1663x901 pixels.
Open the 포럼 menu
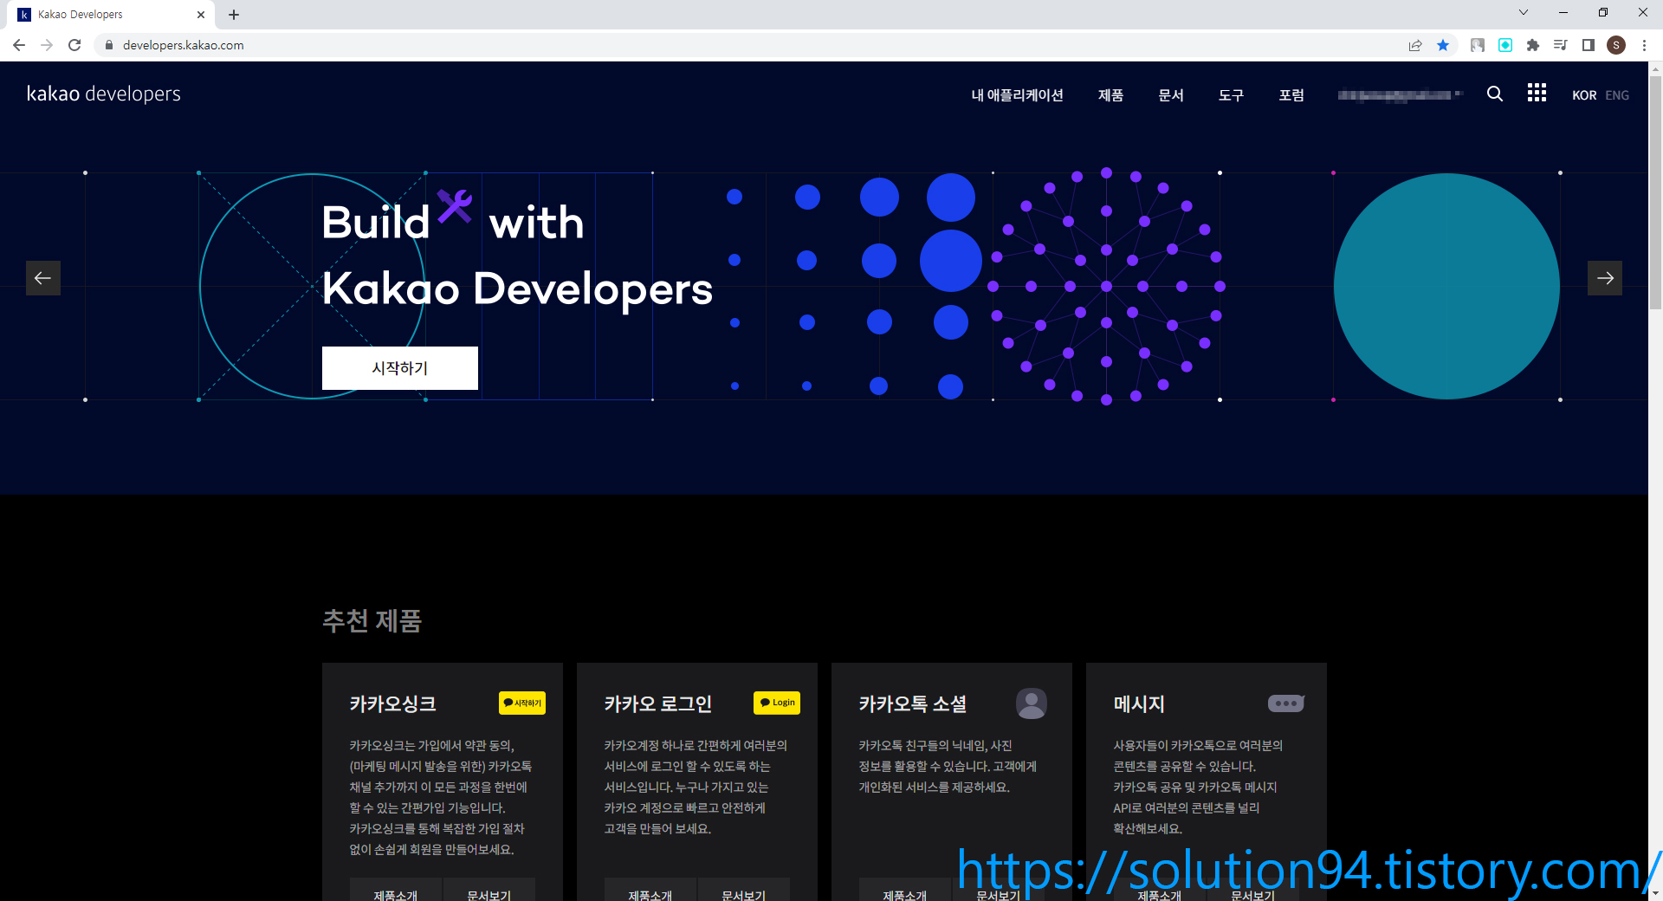click(x=1291, y=95)
